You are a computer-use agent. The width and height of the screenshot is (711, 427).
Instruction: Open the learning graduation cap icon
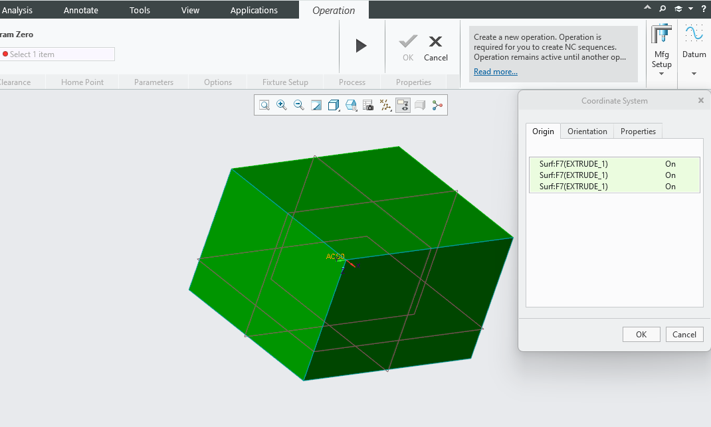[x=678, y=9]
